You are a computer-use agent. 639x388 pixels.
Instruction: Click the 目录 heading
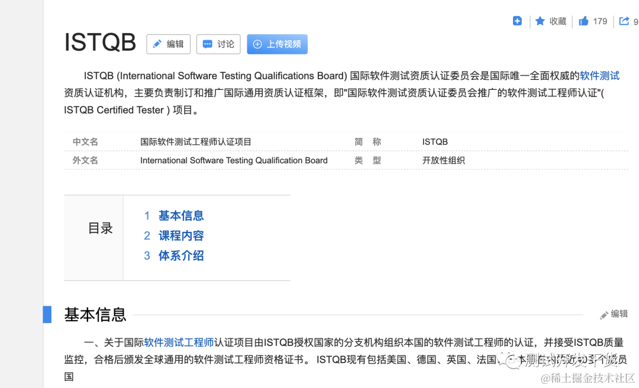coord(100,228)
